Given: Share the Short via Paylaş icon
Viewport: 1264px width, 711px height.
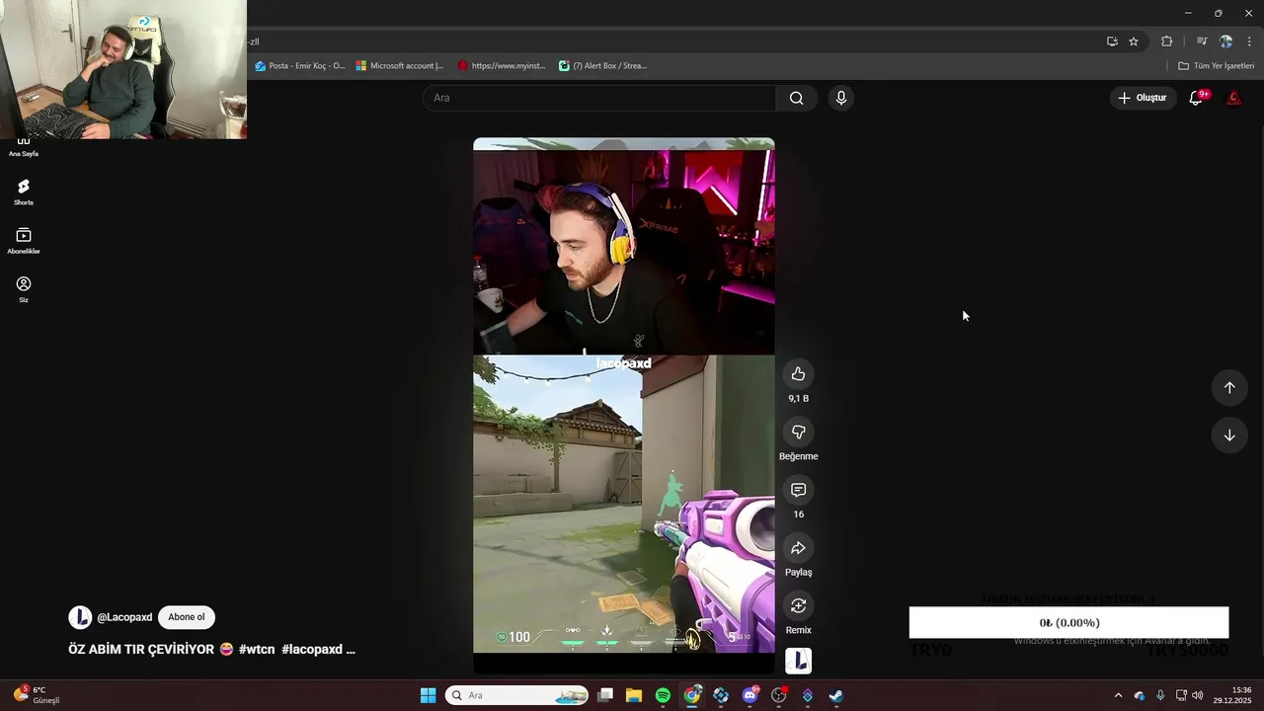Looking at the screenshot, I should pyautogui.click(x=798, y=548).
